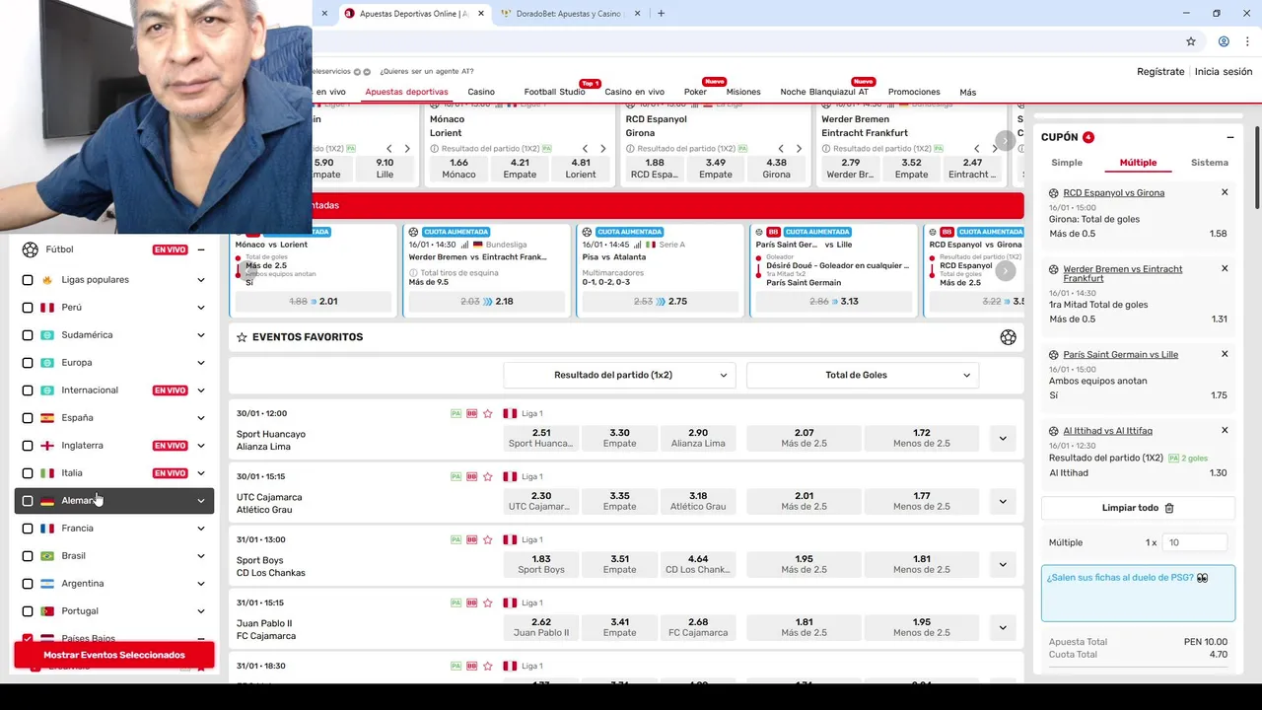
Task: Remove Werder Bremen vs Eintracht bet from coupon
Action: click(x=1225, y=268)
